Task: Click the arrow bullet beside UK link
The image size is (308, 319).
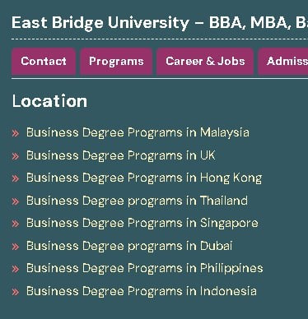Action: [16, 156]
